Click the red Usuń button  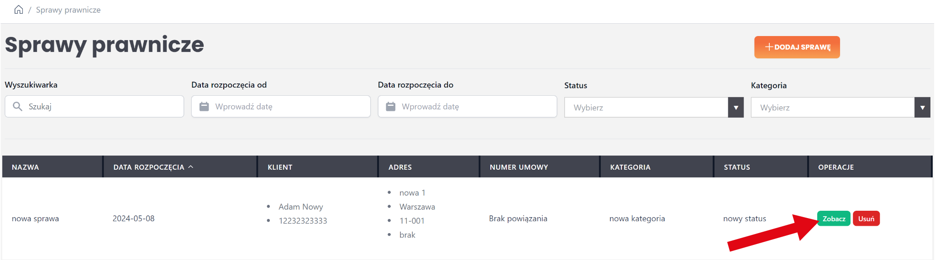coord(866,218)
